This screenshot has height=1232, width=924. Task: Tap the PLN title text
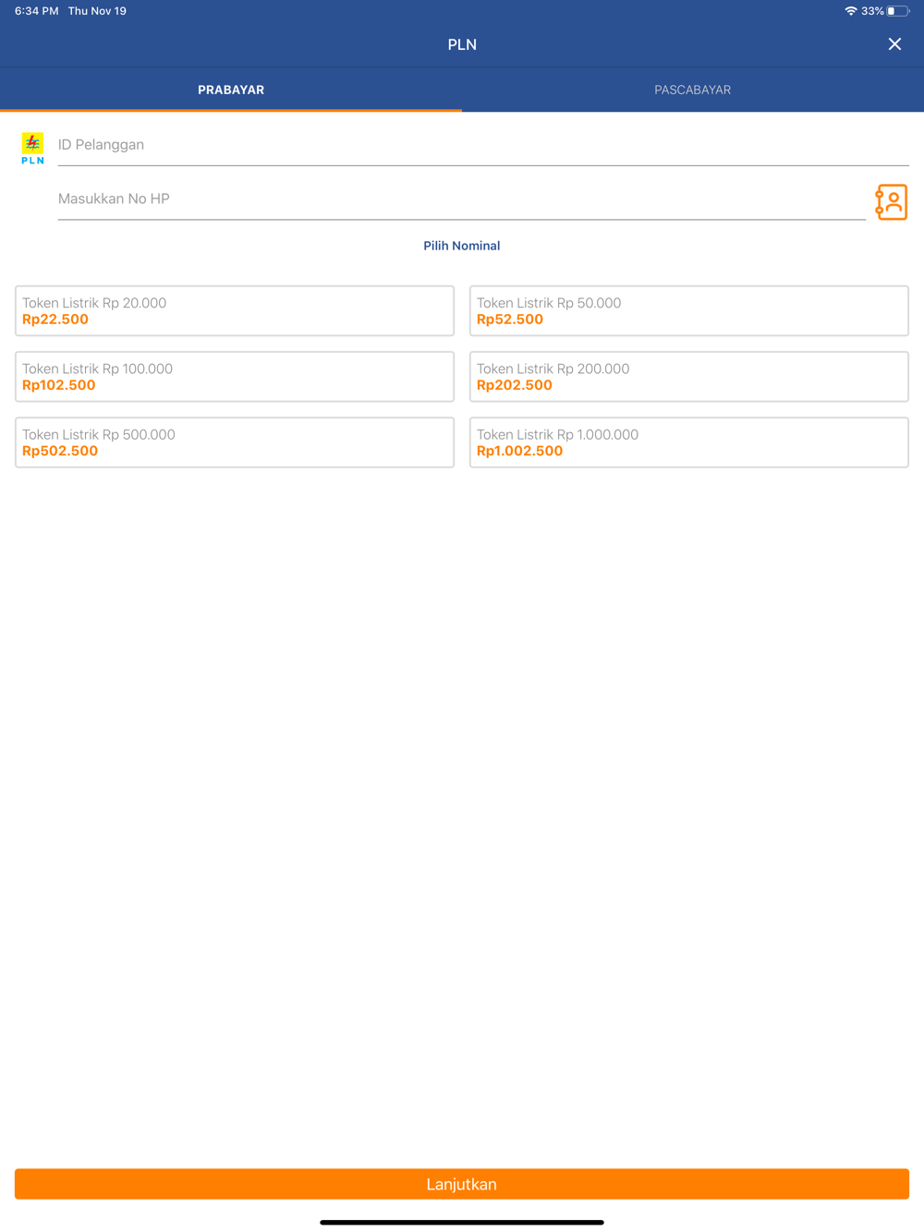[x=462, y=44]
